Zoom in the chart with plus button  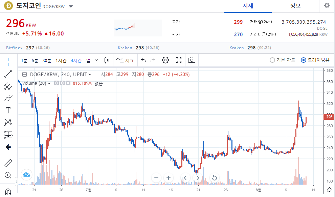pos(169,178)
